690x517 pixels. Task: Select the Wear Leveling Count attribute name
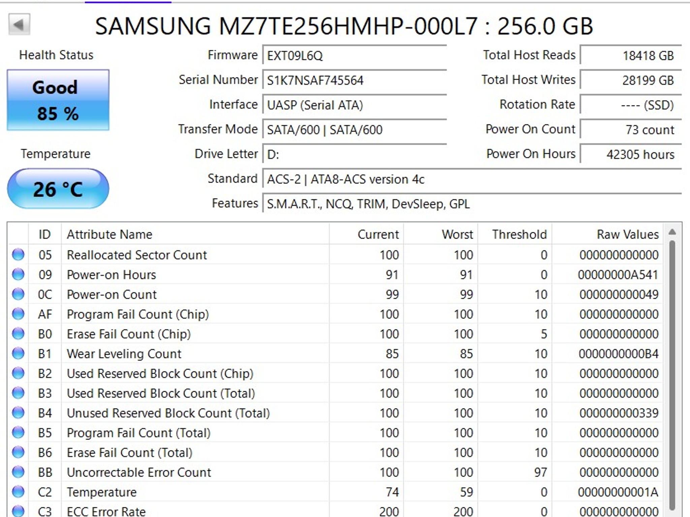coord(124,354)
